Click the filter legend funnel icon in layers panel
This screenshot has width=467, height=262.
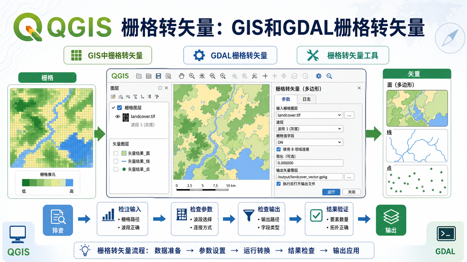135,97
